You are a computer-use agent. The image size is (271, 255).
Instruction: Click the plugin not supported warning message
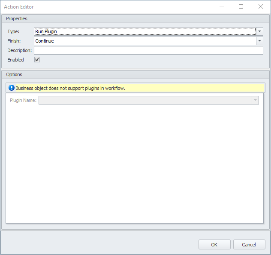coord(70,88)
